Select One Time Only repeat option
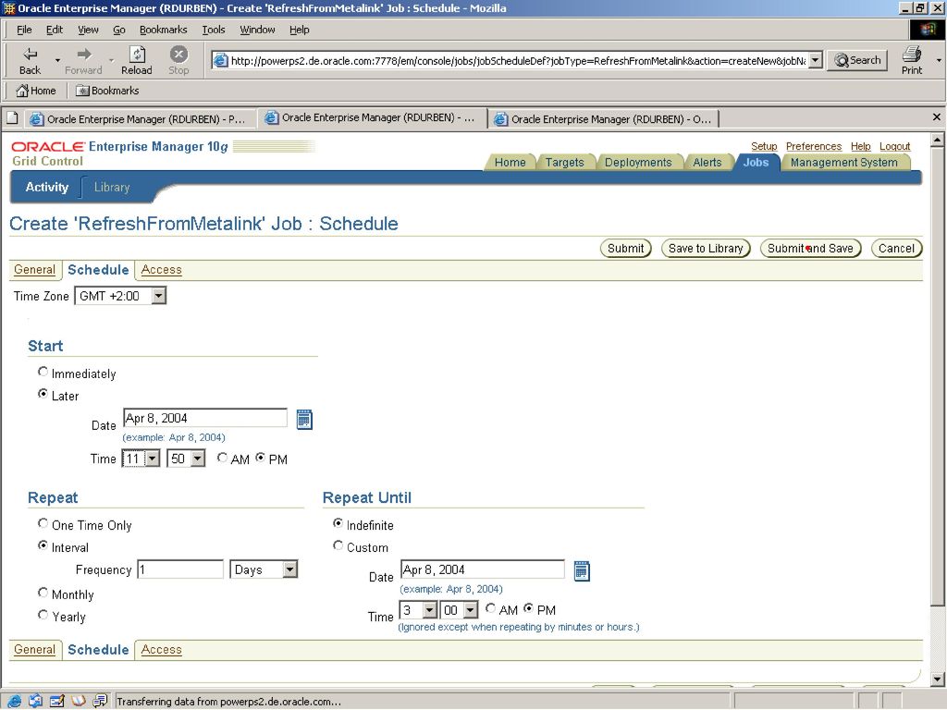Image resolution: width=947 pixels, height=710 pixels. coord(43,523)
